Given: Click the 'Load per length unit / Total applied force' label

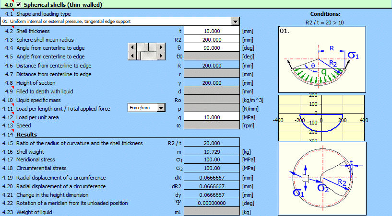Looking at the screenshot, I should 63,109.
